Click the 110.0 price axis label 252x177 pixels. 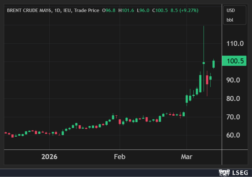click(x=235, y=43)
